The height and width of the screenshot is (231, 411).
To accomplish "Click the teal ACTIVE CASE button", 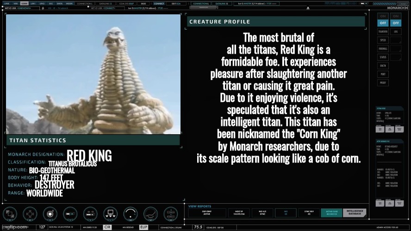I will (331, 212).
